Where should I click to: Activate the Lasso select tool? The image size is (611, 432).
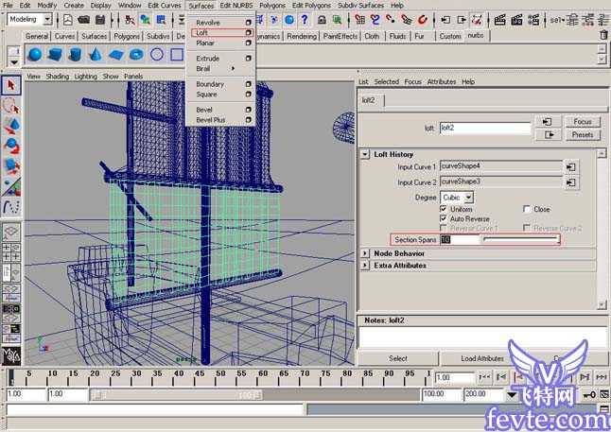click(11, 106)
